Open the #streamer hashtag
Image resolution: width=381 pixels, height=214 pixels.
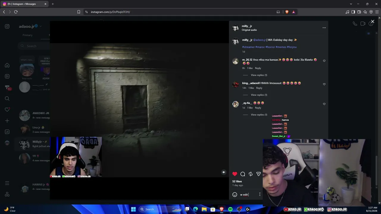249,47
